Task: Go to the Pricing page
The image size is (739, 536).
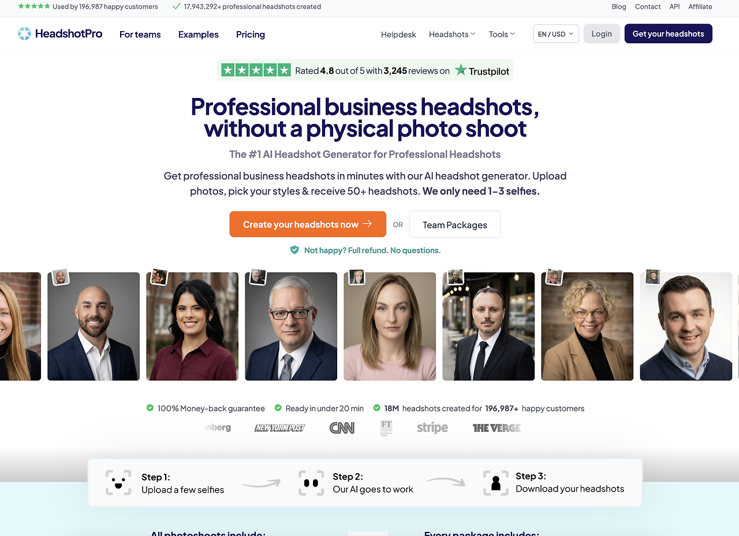Action: pyautogui.click(x=251, y=35)
